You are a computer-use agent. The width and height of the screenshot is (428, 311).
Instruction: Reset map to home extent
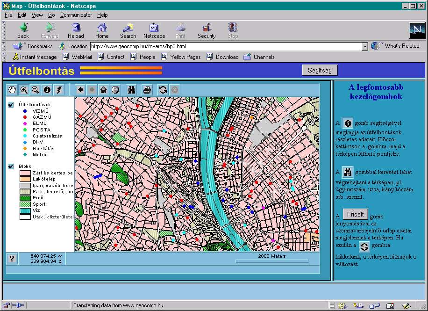click(x=103, y=90)
